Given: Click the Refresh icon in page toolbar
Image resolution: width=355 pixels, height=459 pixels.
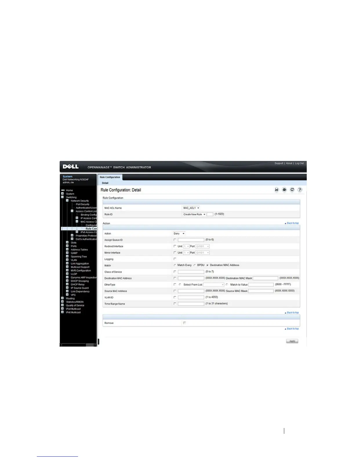Looking at the screenshot, I should [292, 190].
